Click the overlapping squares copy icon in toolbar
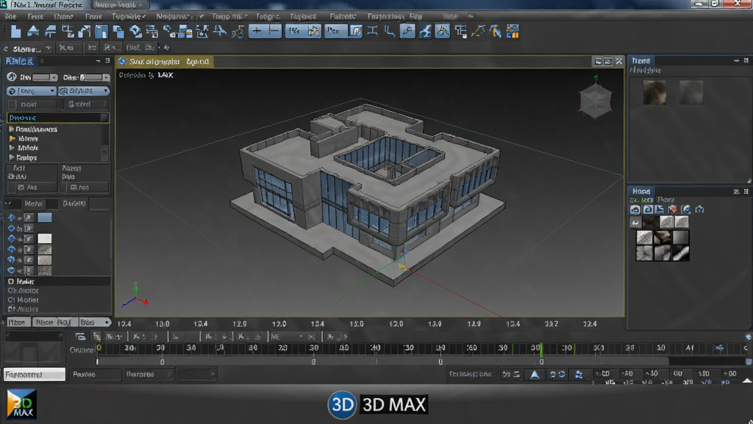This screenshot has width=753, height=424. pyautogui.click(x=118, y=32)
